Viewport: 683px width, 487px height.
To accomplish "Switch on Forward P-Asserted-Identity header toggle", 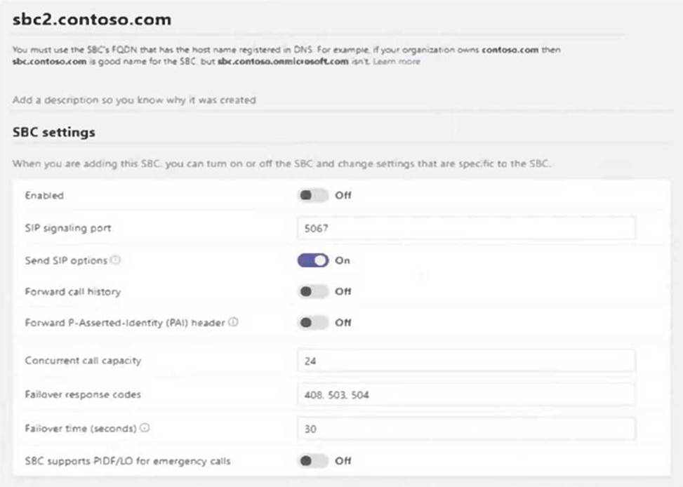I will 313,323.
